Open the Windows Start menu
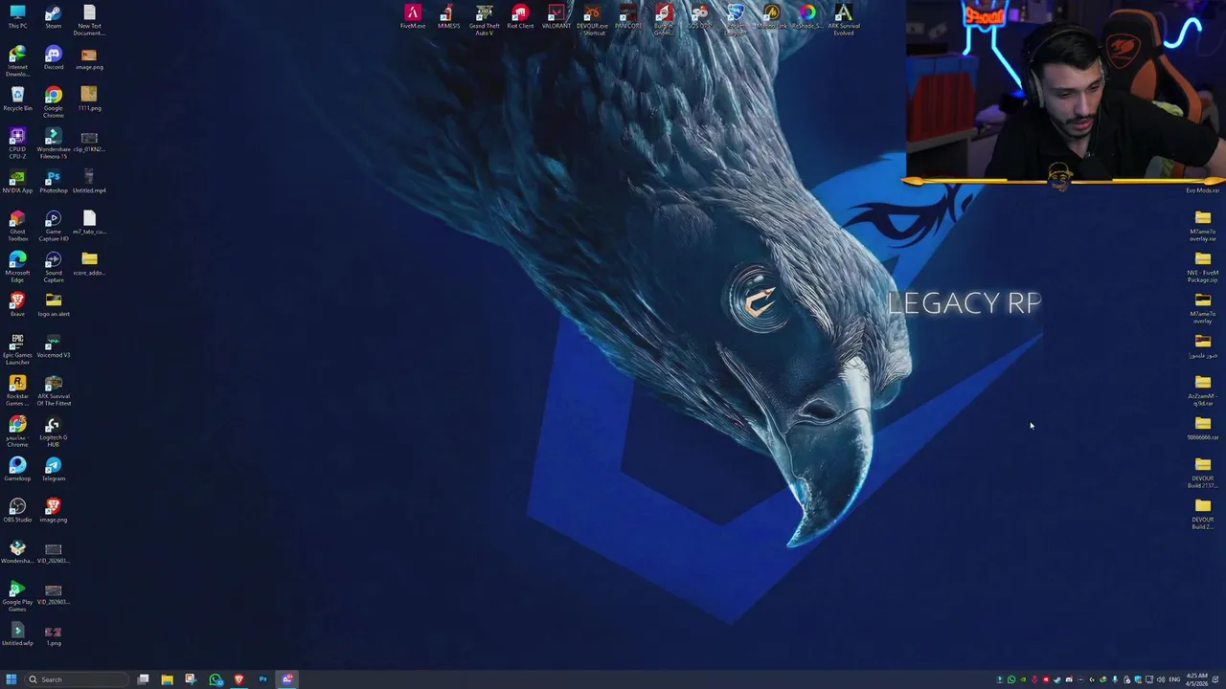 11,679
